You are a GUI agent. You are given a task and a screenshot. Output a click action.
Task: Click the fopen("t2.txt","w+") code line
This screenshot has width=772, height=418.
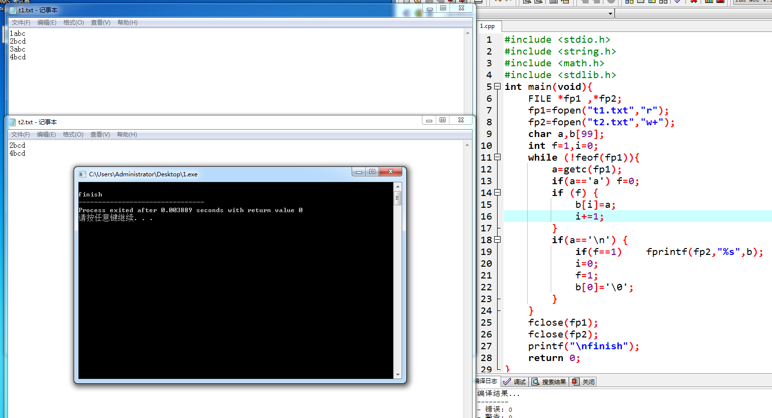point(602,122)
